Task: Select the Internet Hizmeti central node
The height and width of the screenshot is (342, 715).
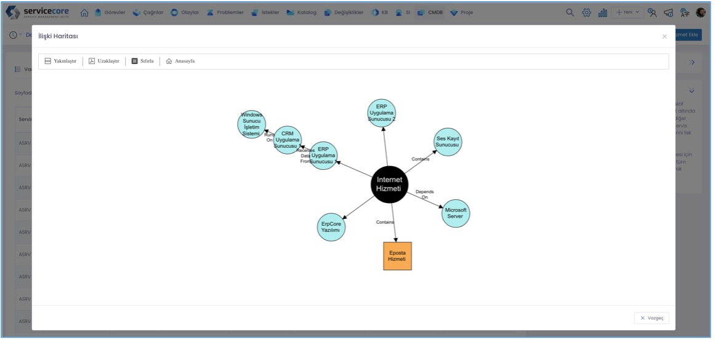Action: coord(389,184)
